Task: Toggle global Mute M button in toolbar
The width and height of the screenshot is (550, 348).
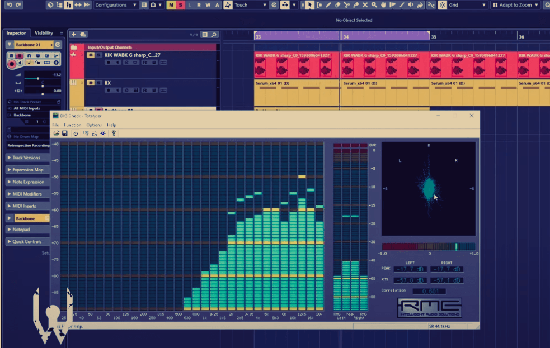Action: click(171, 5)
